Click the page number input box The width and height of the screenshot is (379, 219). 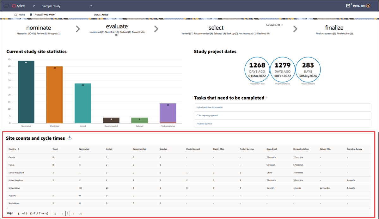tap(67, 213)
